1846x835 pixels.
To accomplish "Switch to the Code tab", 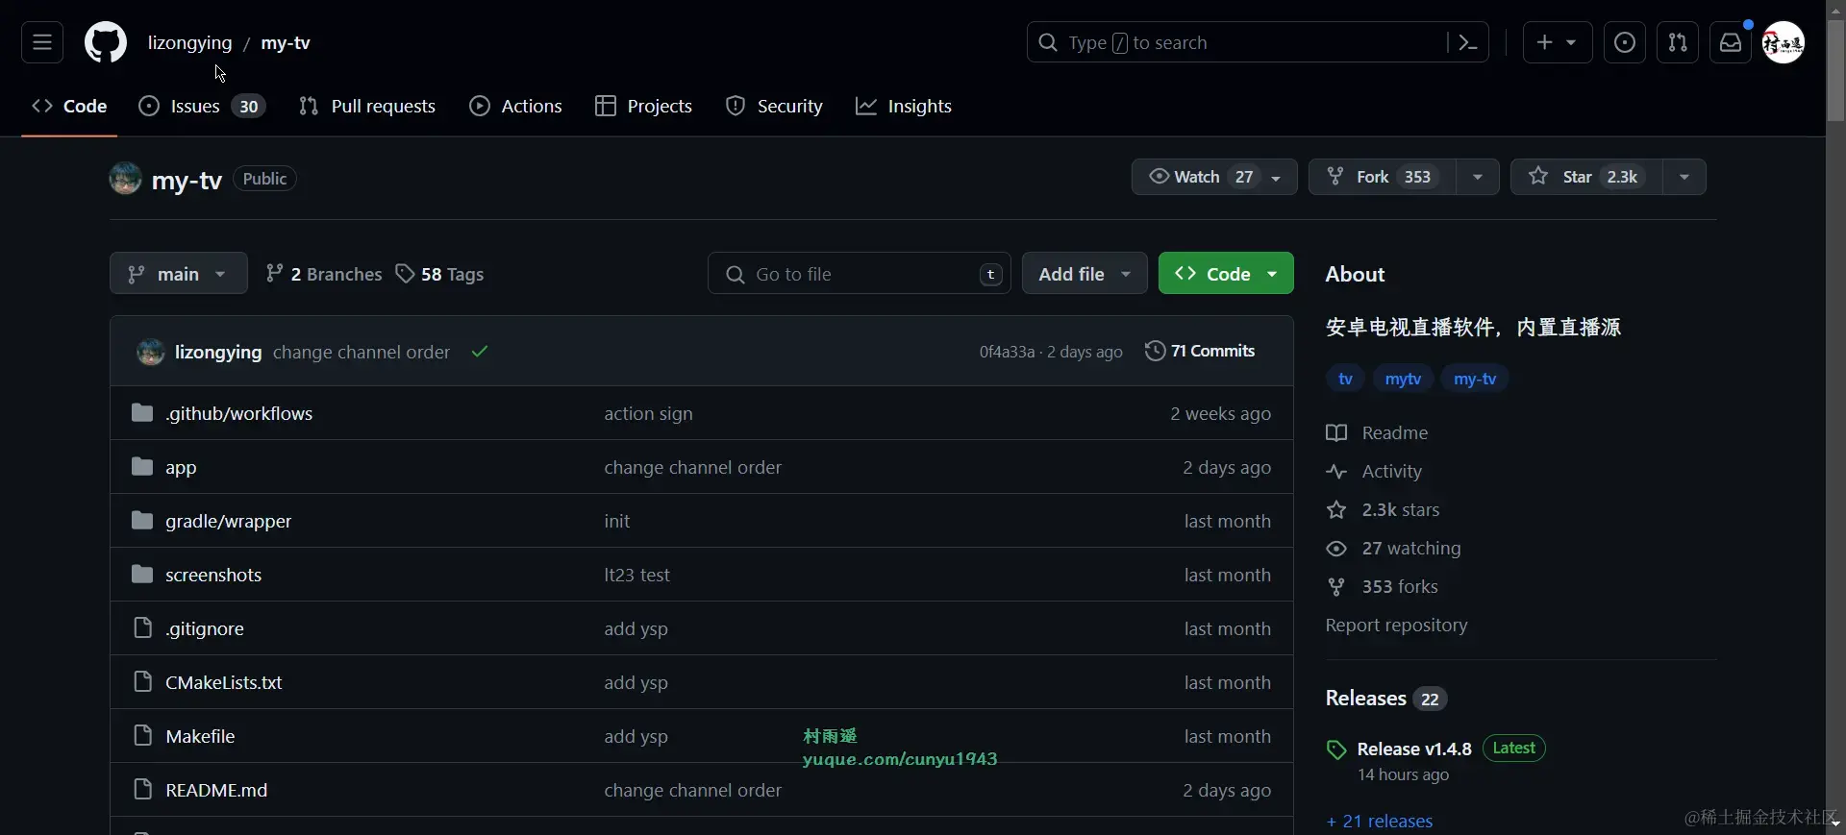I will [69, 106].
